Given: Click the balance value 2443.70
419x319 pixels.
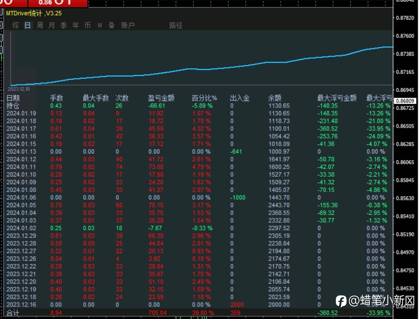Looking at the screenshot, I should tap(279, 205).
